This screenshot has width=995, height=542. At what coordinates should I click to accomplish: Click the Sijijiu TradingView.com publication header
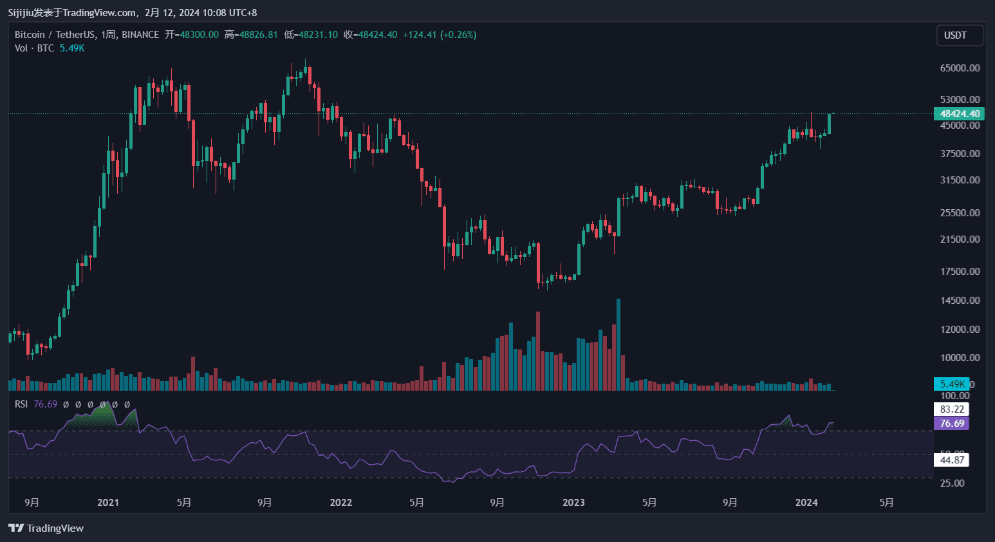(x=133, y=12)
